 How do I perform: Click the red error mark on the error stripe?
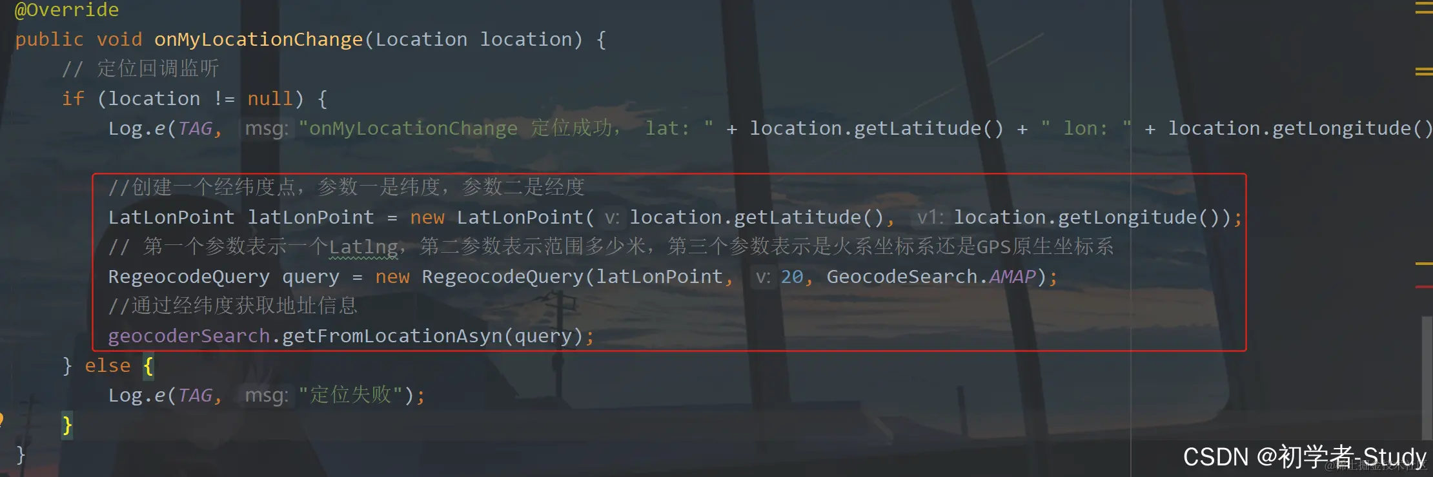(x=1423, y=286)
